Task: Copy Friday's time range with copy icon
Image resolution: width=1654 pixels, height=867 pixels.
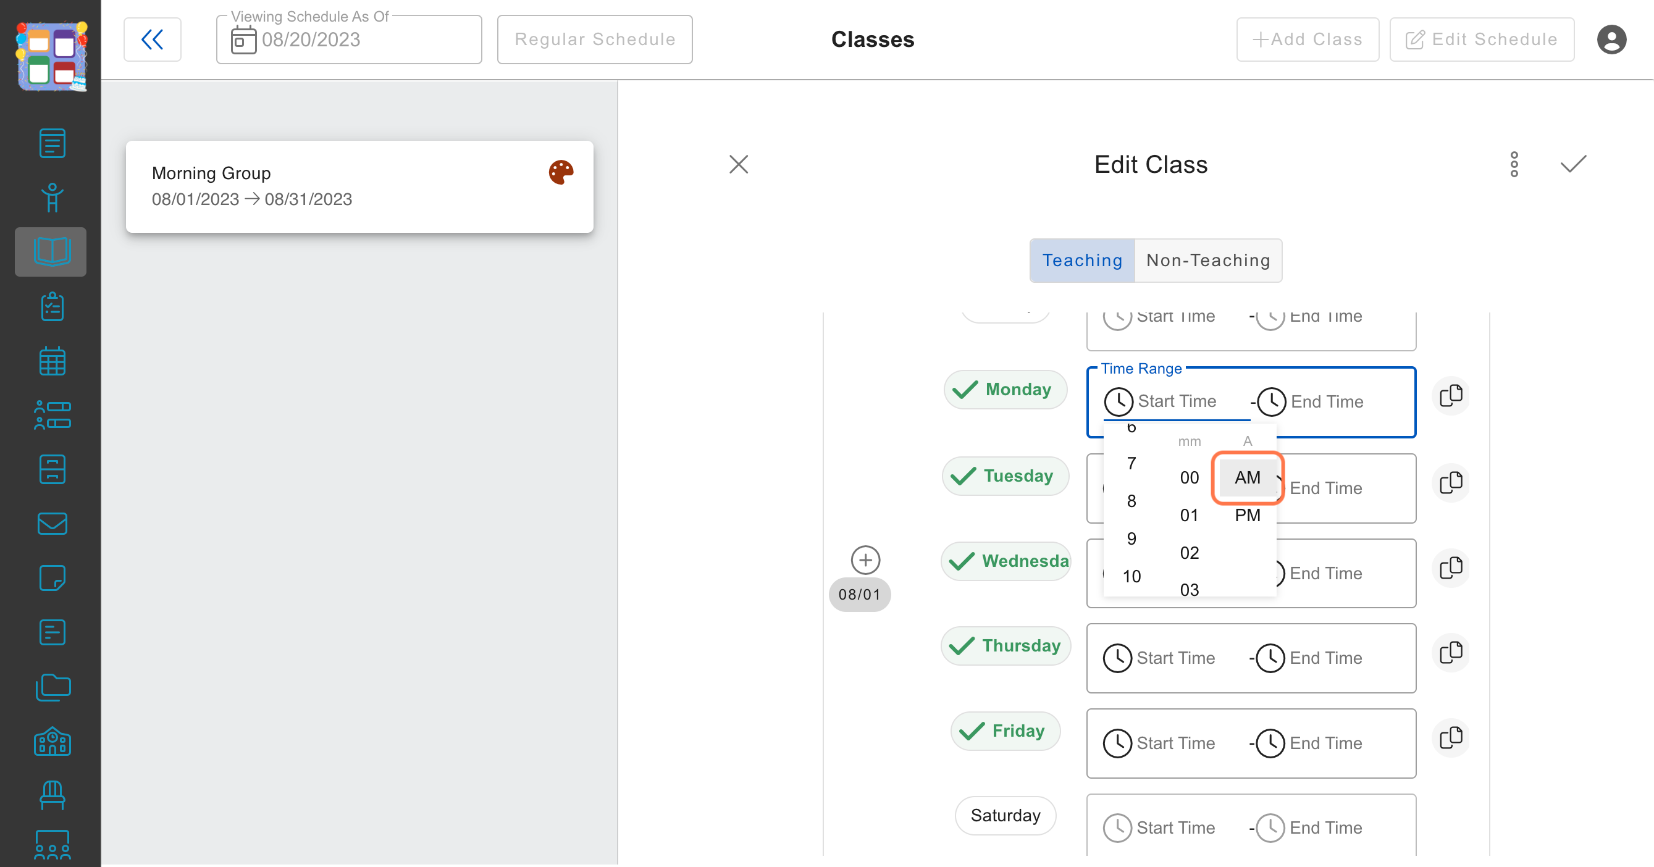Action: pyautogui.click(x=1450, y=737)
